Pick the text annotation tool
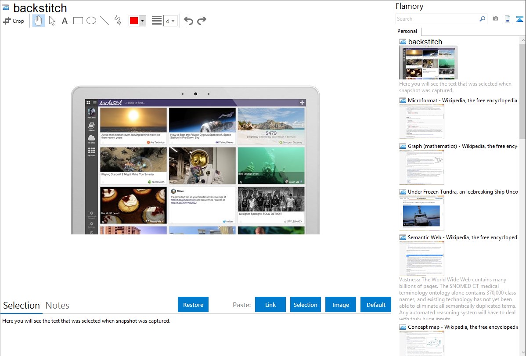526x356 pixels. coord(65,21)
